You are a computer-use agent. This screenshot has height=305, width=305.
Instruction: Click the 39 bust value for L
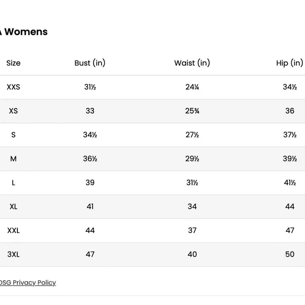click(90, 182)
